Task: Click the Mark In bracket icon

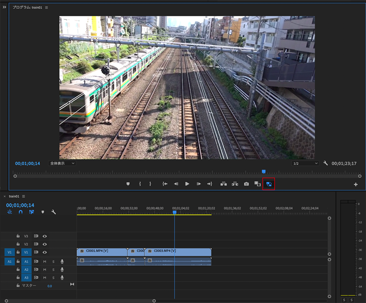Action: 140,184
